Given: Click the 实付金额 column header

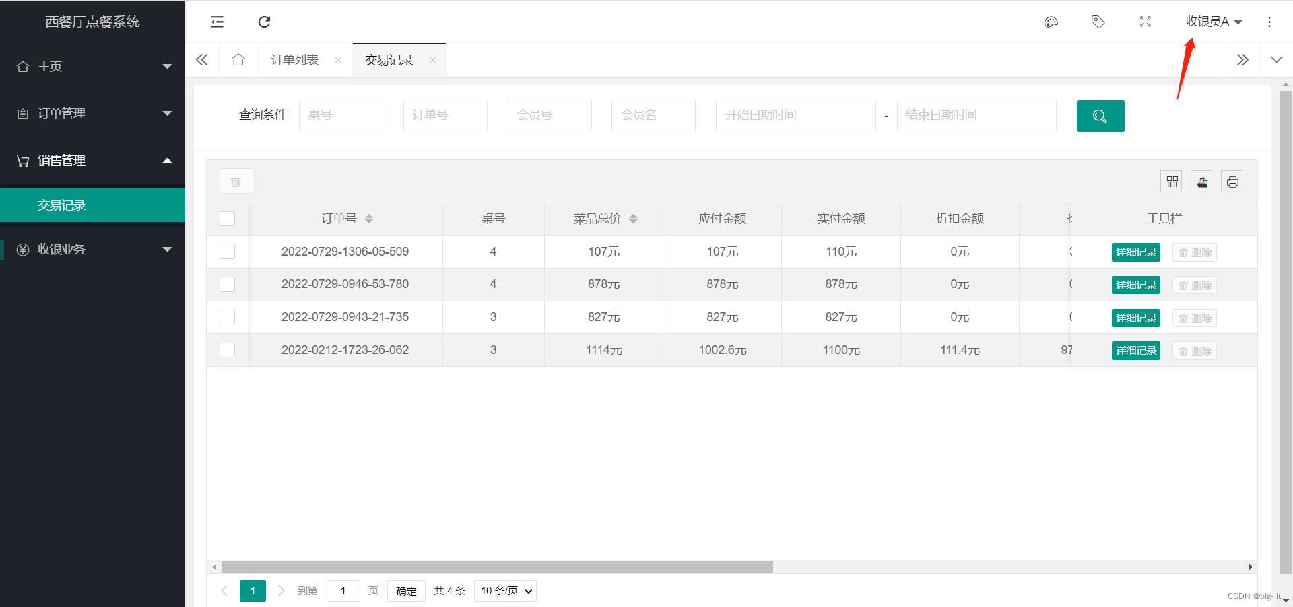Looking at the screenshot, I should [x=840, y=219].
